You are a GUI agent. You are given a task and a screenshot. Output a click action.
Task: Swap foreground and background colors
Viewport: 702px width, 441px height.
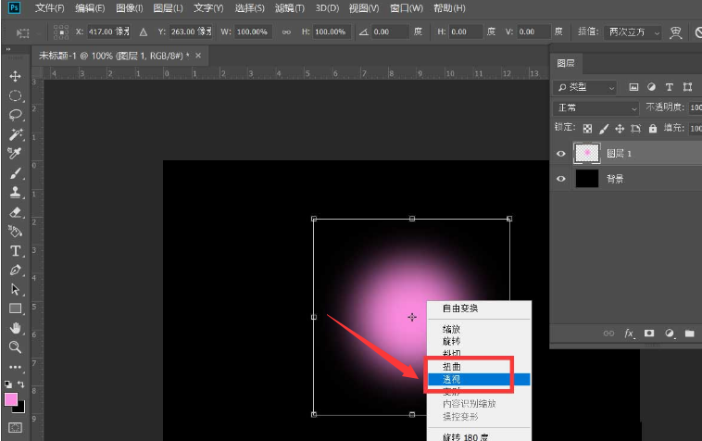point(21,384)
